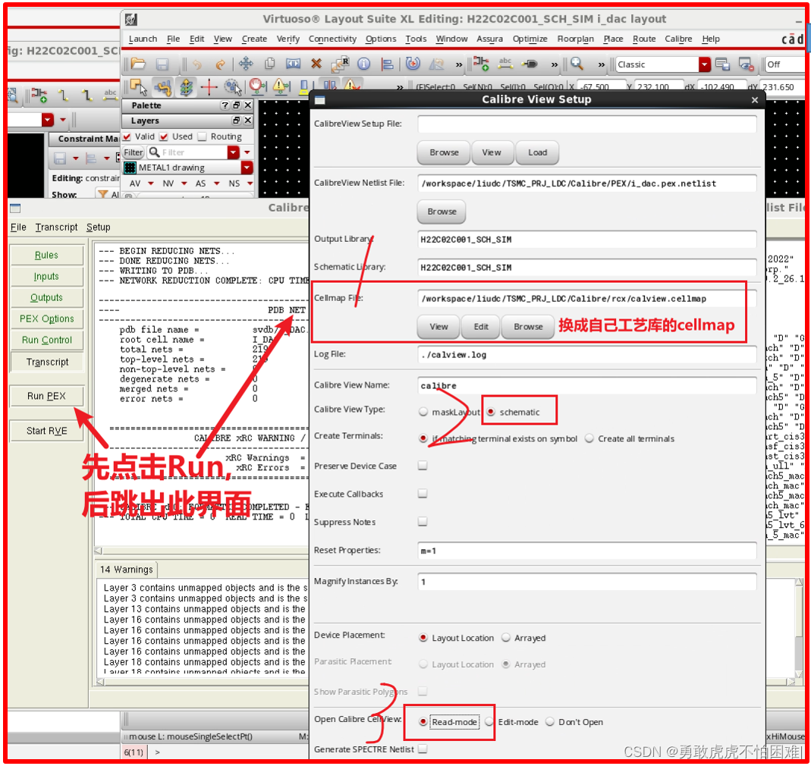This screenshot has width=811, height=766.
Task: Click the Calibre View Name input field
Action: (x=586, y=385)
